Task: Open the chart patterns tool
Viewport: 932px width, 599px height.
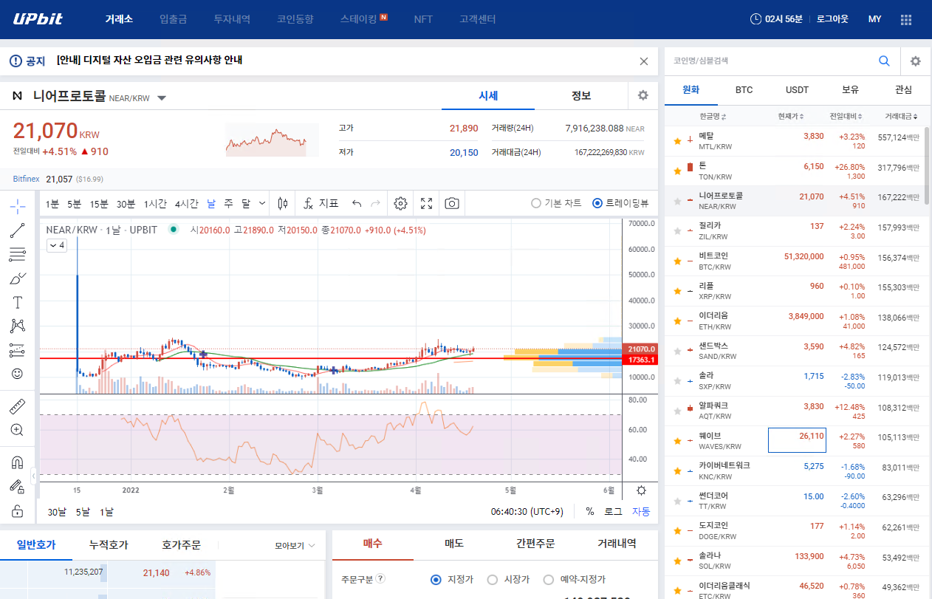Action: coord(17,326)
